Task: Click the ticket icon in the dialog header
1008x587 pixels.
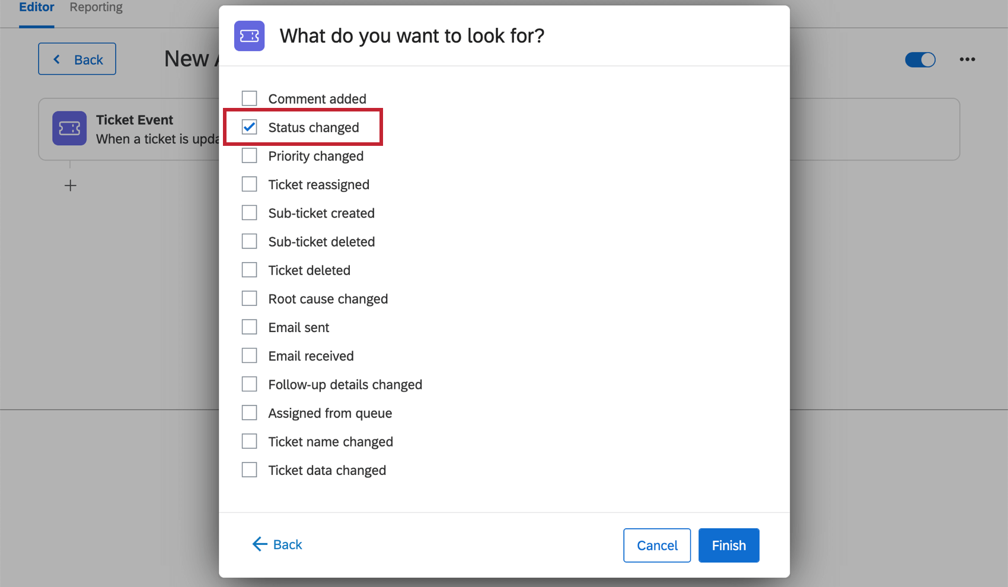Action: pyautogui.click(x=249, y=36)
